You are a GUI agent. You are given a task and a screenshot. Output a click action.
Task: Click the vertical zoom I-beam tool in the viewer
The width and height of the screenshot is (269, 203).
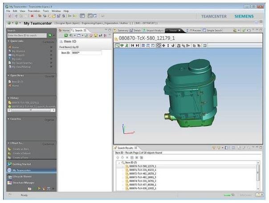pos(168,46)
